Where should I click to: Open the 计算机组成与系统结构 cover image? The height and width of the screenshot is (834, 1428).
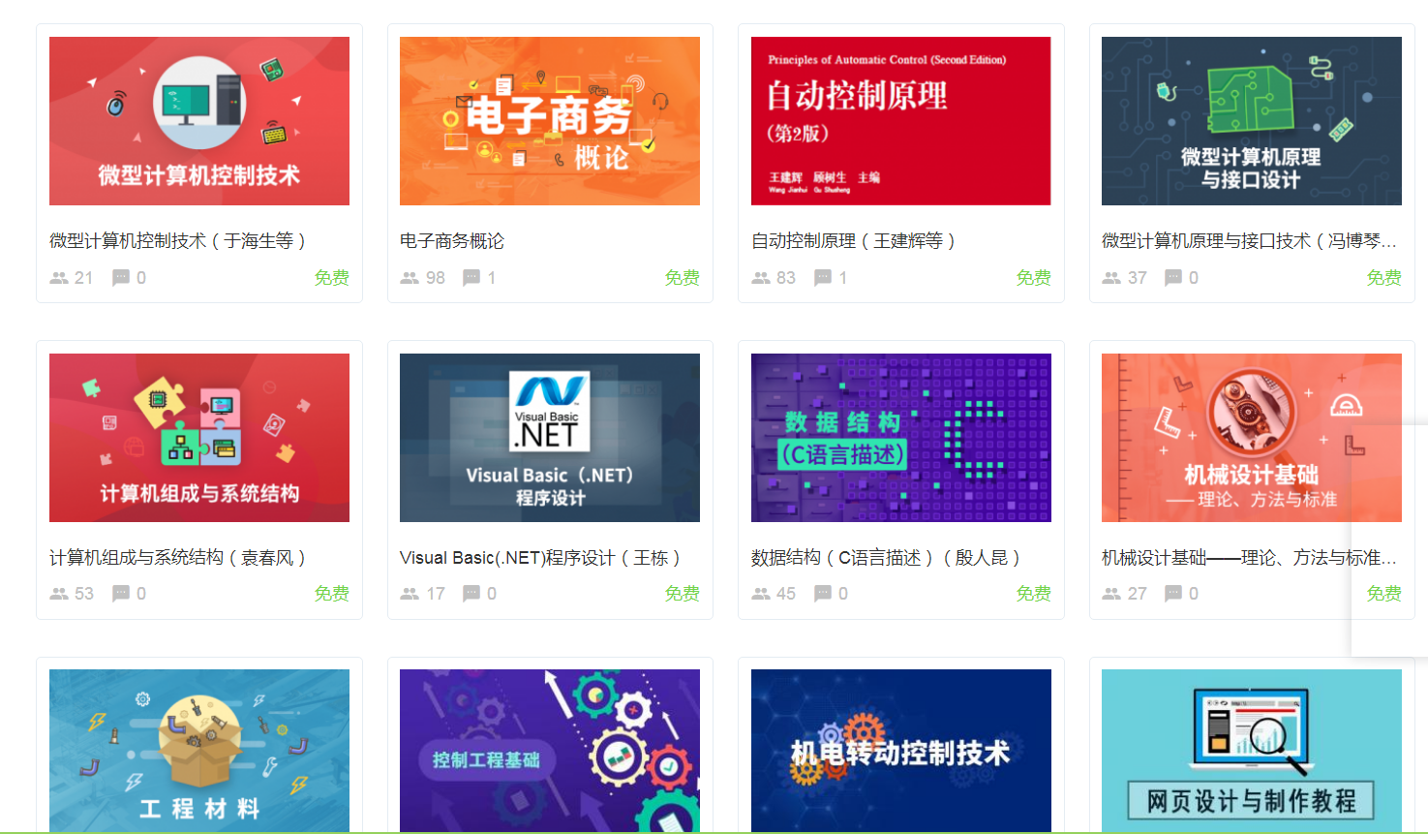point(199,438)
